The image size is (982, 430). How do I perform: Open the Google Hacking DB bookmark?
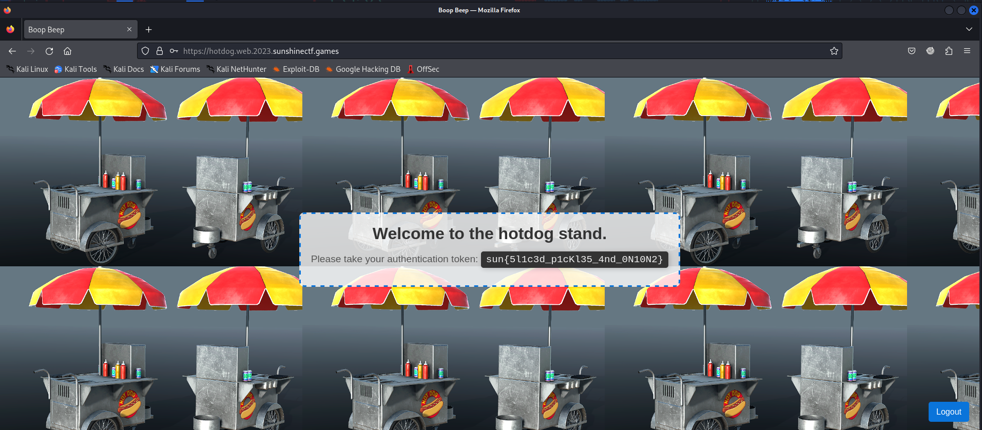coord(363,69)
